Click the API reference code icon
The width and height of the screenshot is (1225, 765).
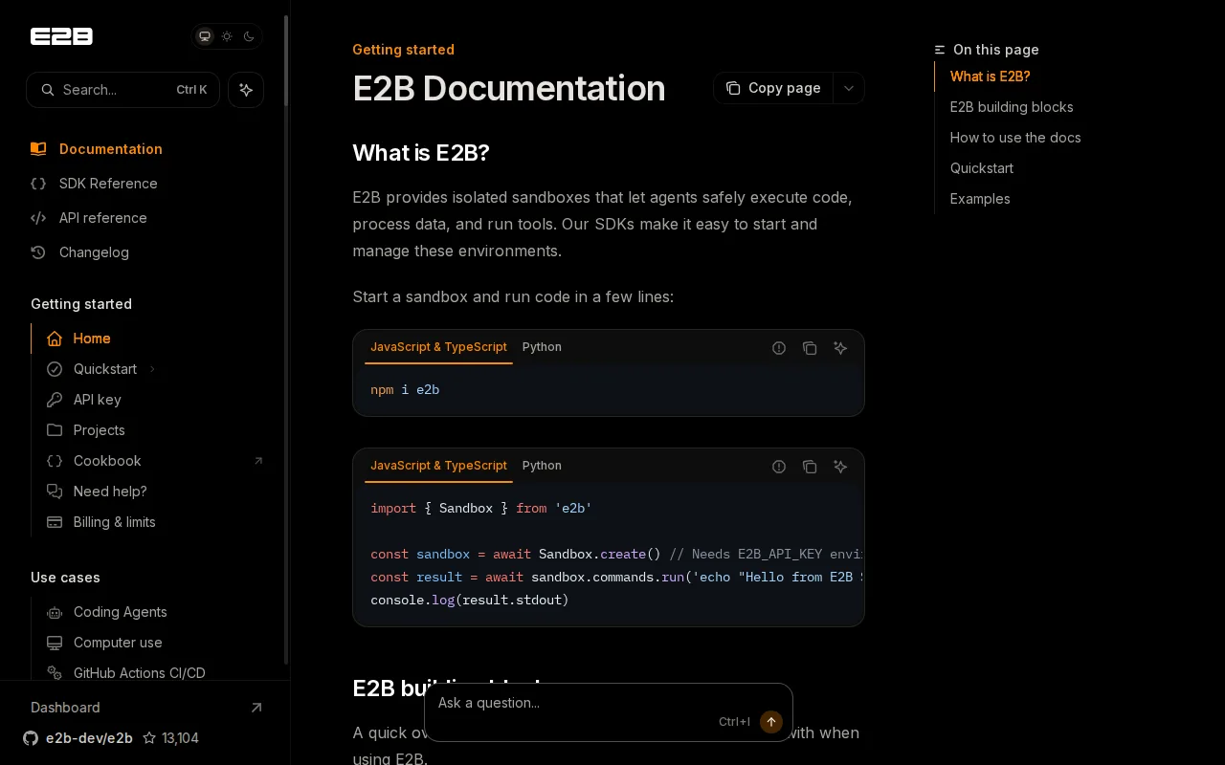38,218
